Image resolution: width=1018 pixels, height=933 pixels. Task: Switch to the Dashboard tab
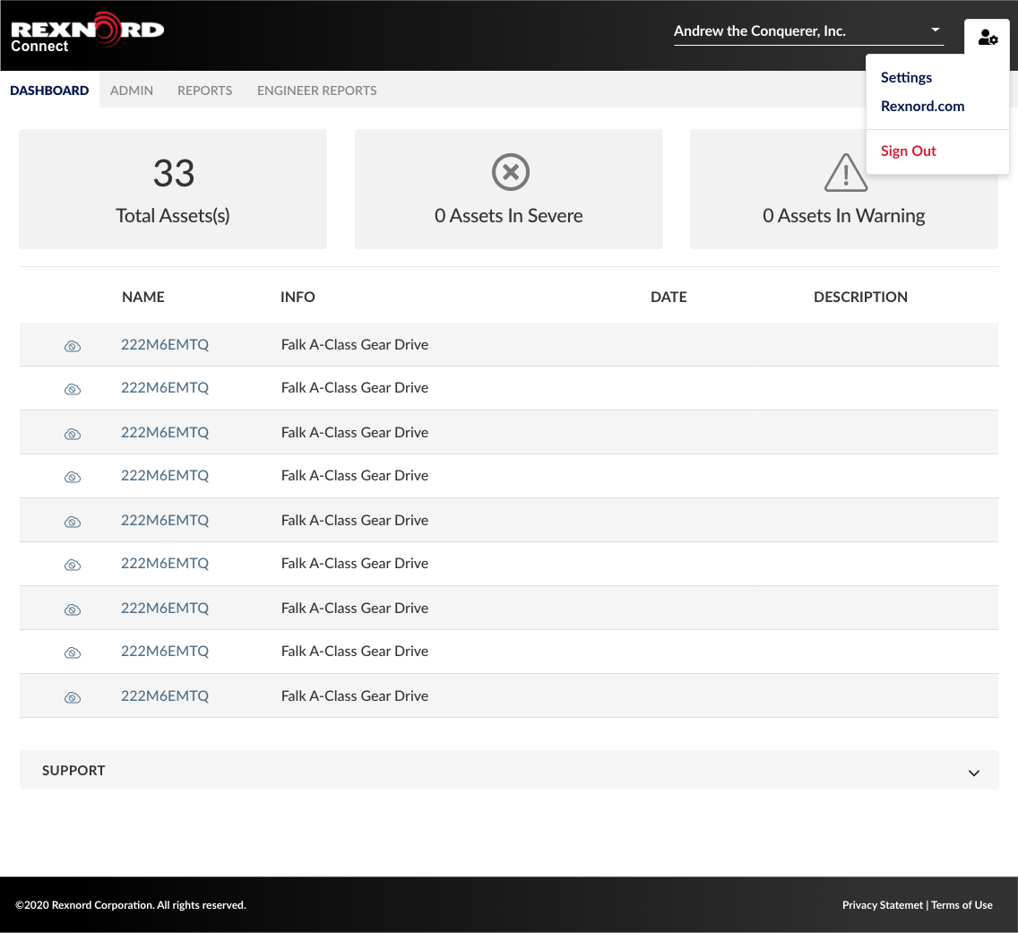tap(49, 91)
